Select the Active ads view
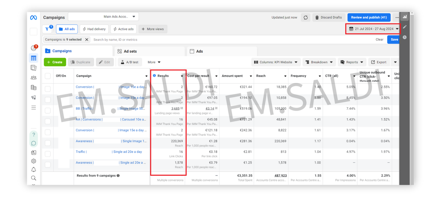The height and width of the screenshot is (197, 441). (x=123, y=29)
